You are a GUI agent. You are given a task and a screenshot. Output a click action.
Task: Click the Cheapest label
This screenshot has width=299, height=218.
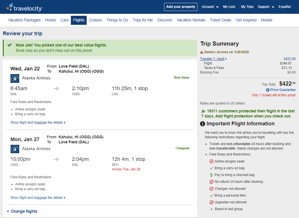click(182, 148)
